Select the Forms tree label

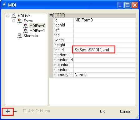[x=28, y=21]
